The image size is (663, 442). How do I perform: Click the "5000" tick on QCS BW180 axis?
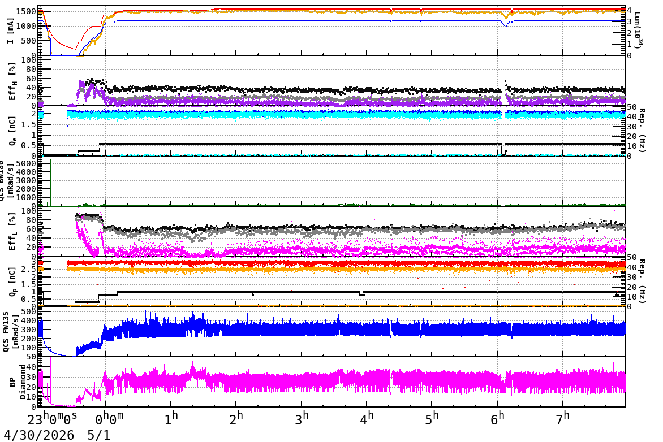[x=26, y=163]
